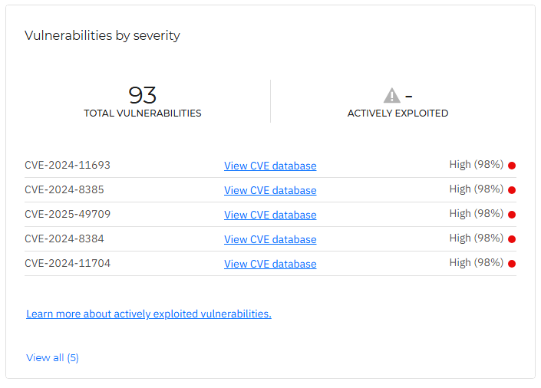Open View CVE database for CVE-2024-11693
The height and width of the screenshot is (388, 541).
[x=270, y=166]
